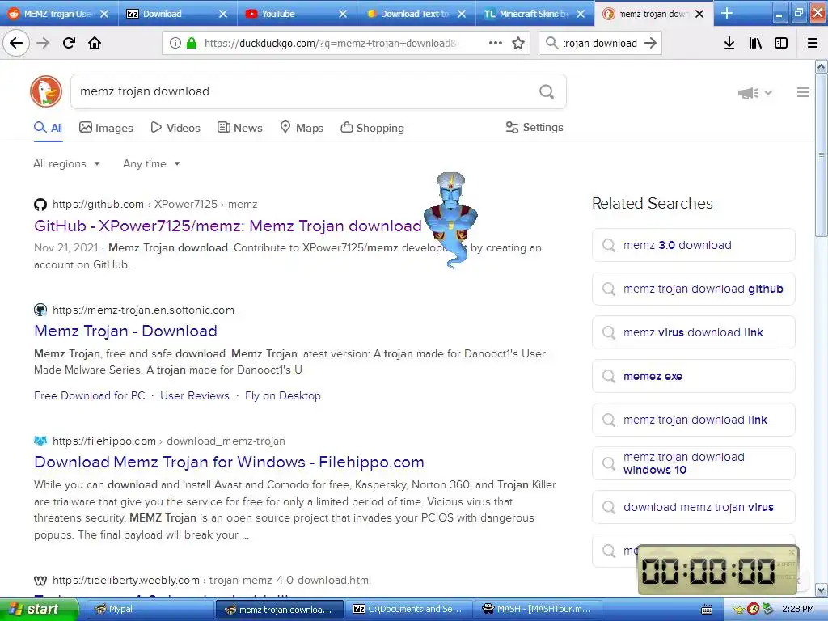Toggle the sidebar view icon
828x621 pixels.
pos(781,43)
